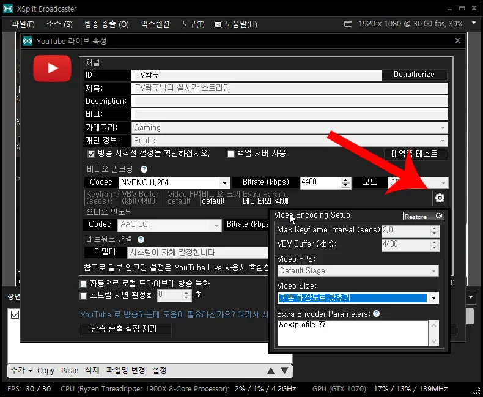Open the 파일(F) menu
This screenshot has width=483, height=397.
click(23, 24)
